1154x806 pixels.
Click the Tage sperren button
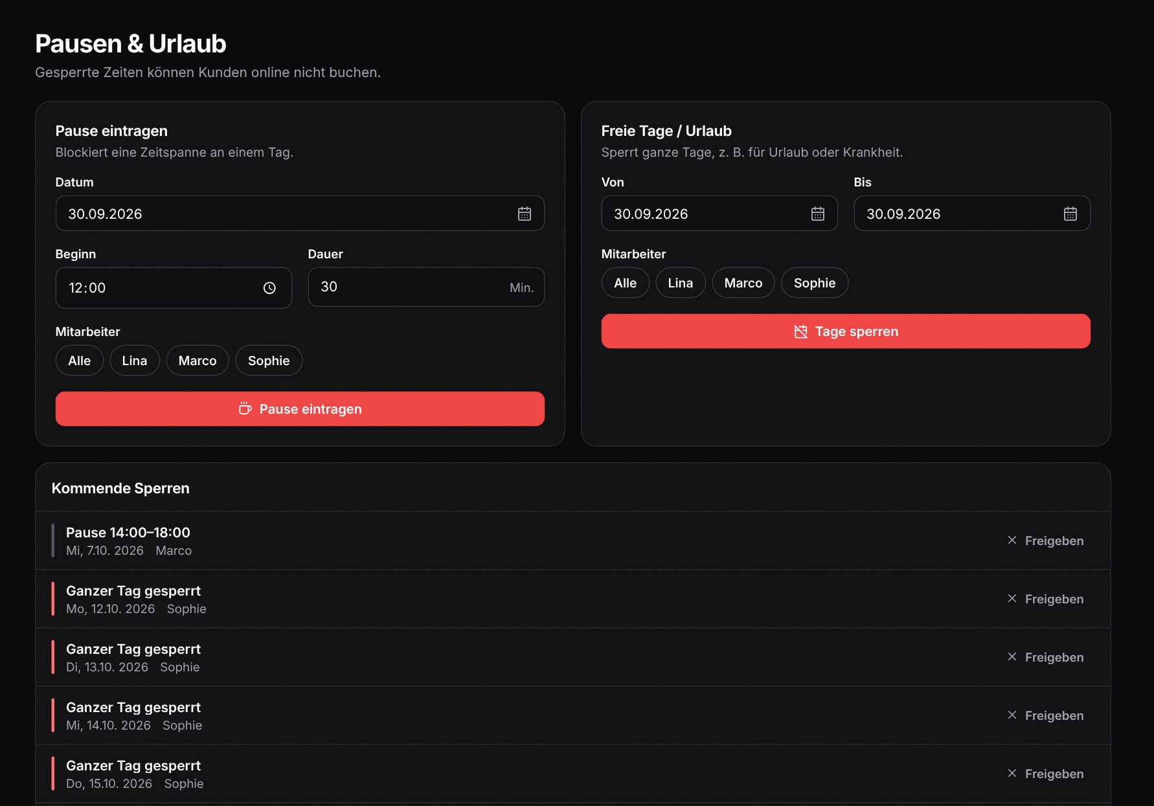pos(846,331)
